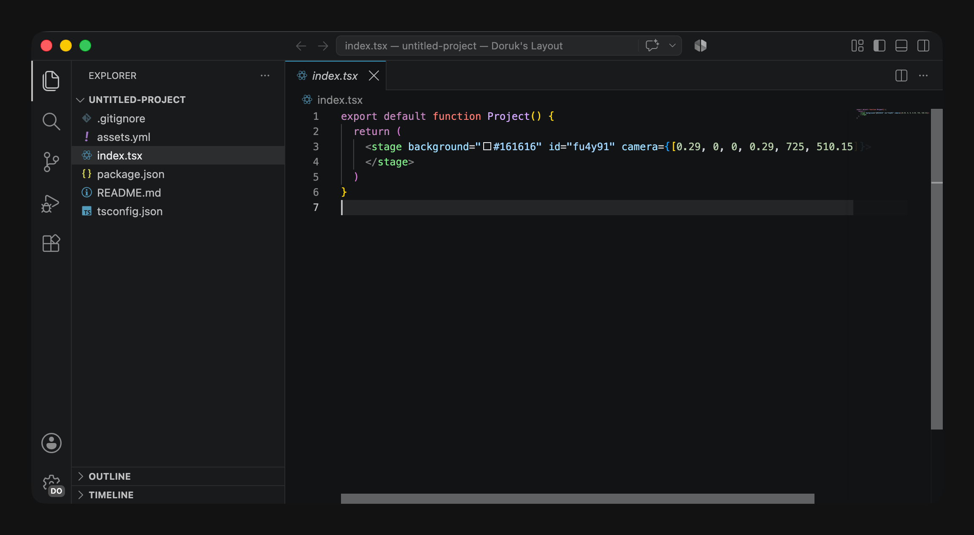The image size is (974, 535).
Task: Open the Extensions view icon
Action: pos(51,243)
